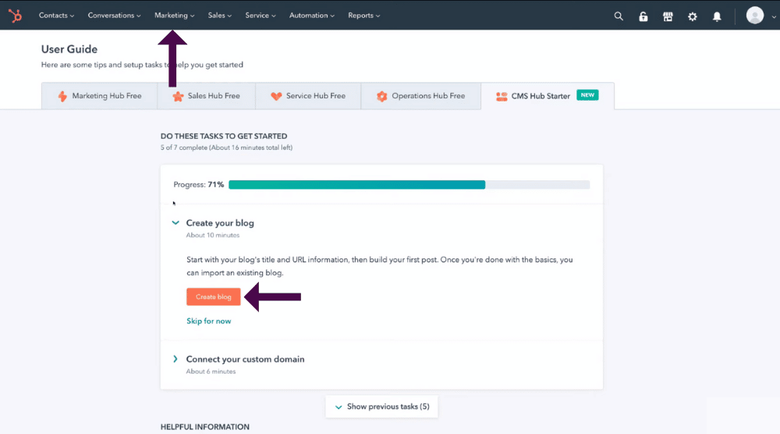Show previous tasks (5)
Screen dimensions: 780x434
pos(381,407)
